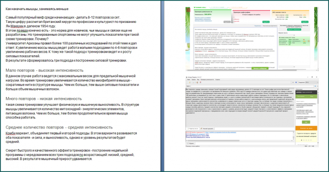Click the blue globe icon in Plagiatus toolbar

(x=296, y=82)
